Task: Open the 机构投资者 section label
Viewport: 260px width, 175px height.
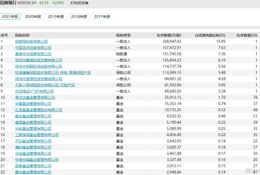Action: click(x=79, y=3)
